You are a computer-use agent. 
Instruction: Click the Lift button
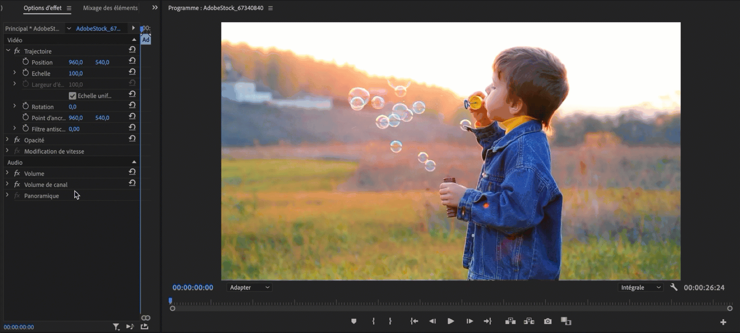(x=511, y=321)
